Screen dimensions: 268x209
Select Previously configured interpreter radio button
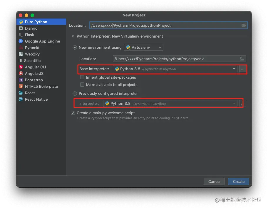(75, 93)
